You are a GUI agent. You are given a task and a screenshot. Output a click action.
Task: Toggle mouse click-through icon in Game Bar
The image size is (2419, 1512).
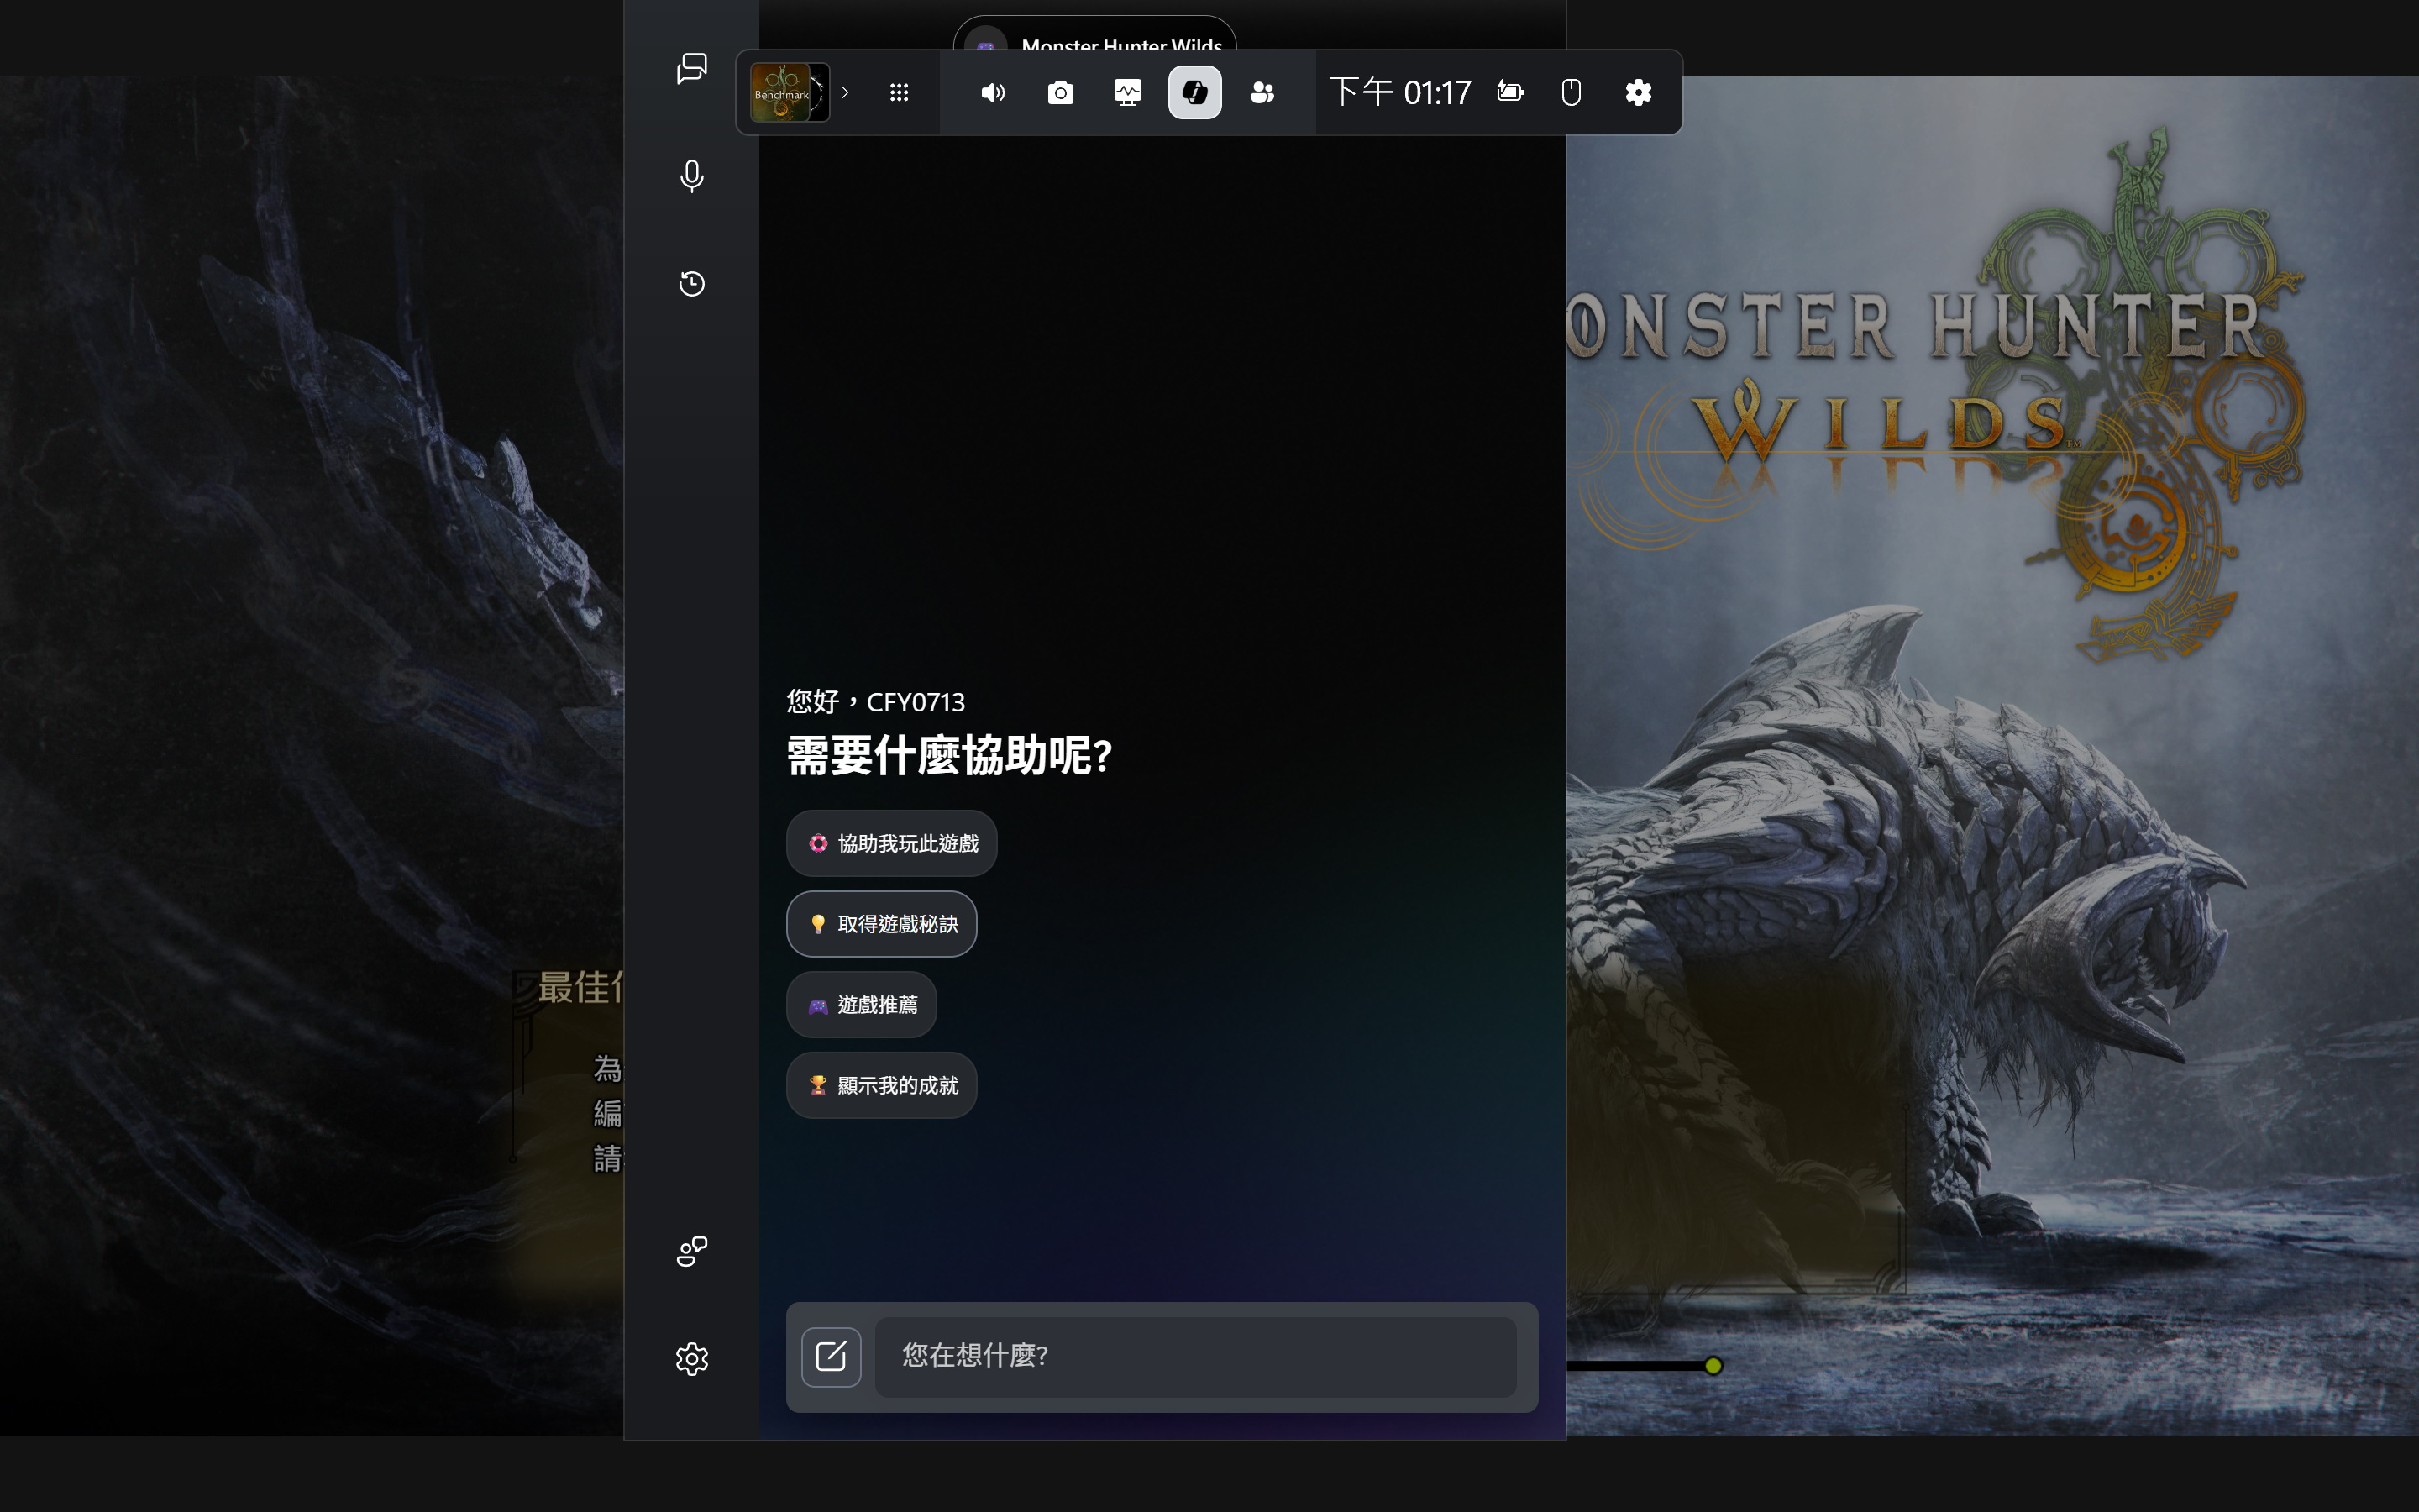coord(1571,93)
